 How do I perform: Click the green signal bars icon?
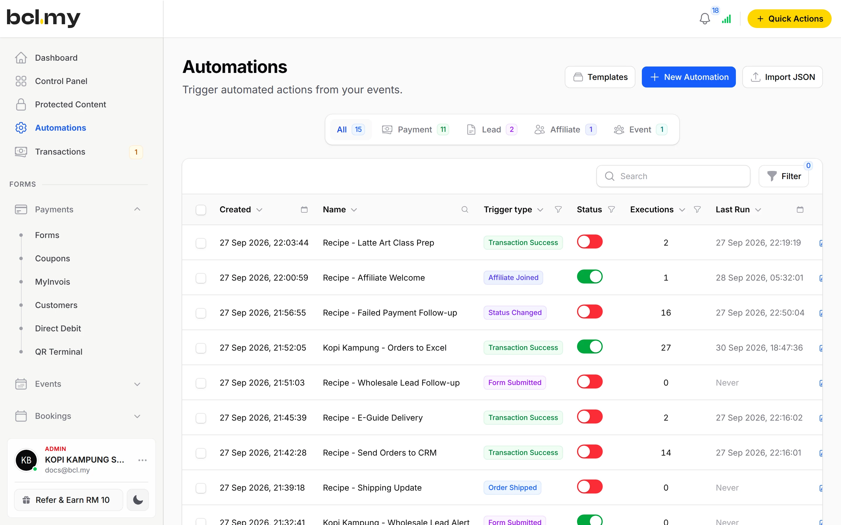pos(726,19)
